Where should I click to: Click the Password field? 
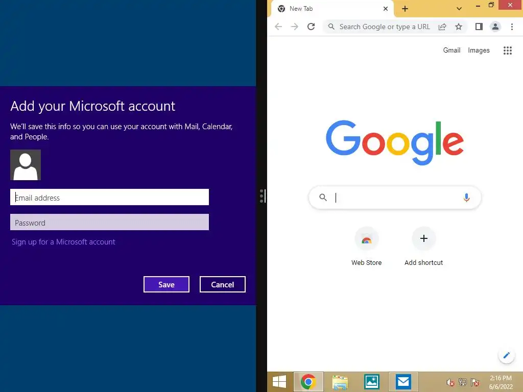point(109,222)
